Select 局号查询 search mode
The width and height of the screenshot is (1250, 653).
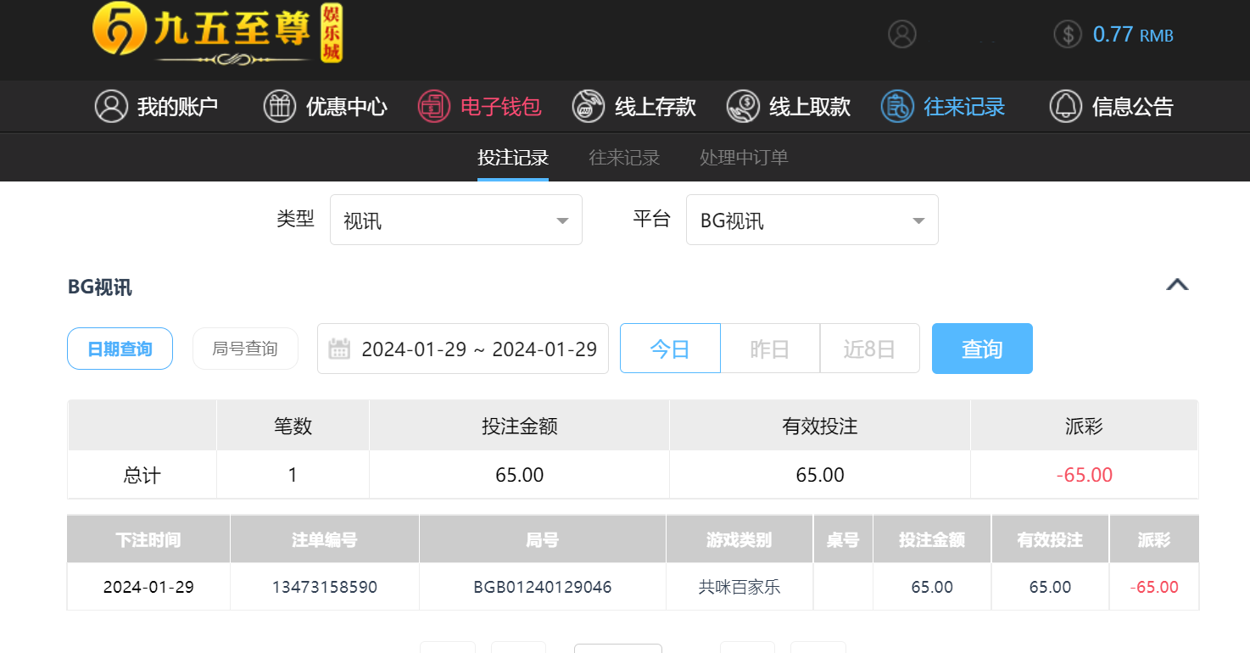[x=246, y=349]
